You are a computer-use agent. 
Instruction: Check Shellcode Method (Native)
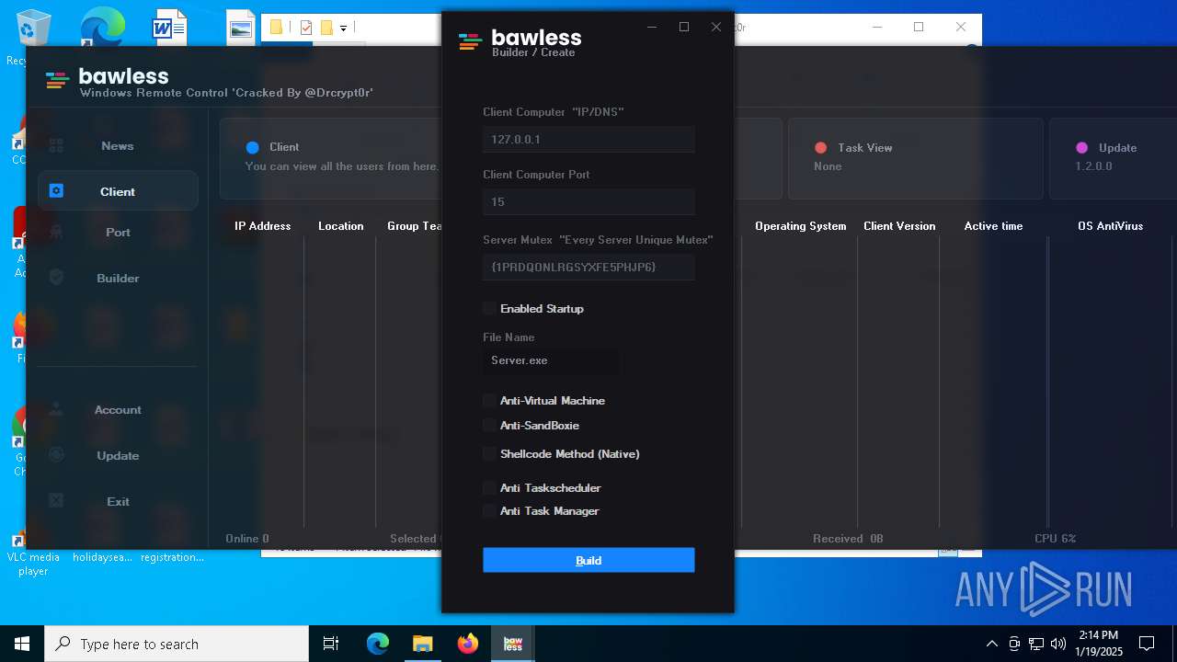coord(489,454)
